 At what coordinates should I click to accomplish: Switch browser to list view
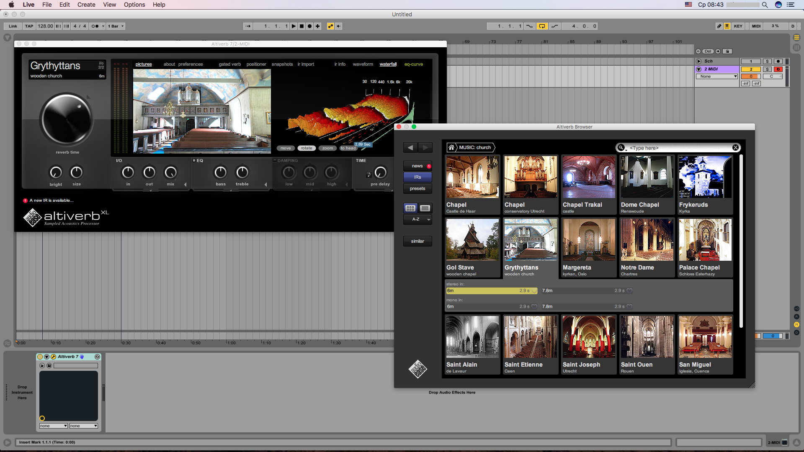[x=425, y=208]
